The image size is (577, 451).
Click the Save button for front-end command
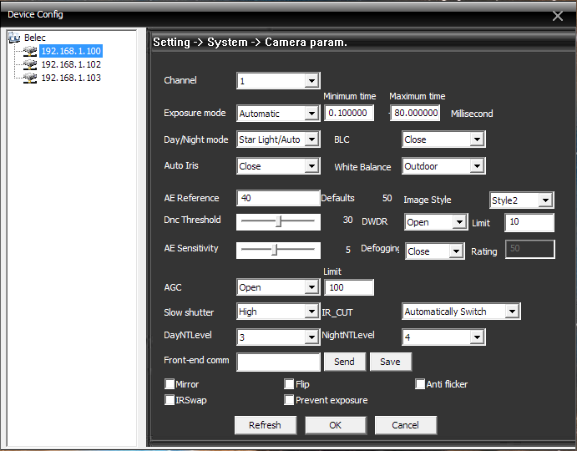[391, 362]
